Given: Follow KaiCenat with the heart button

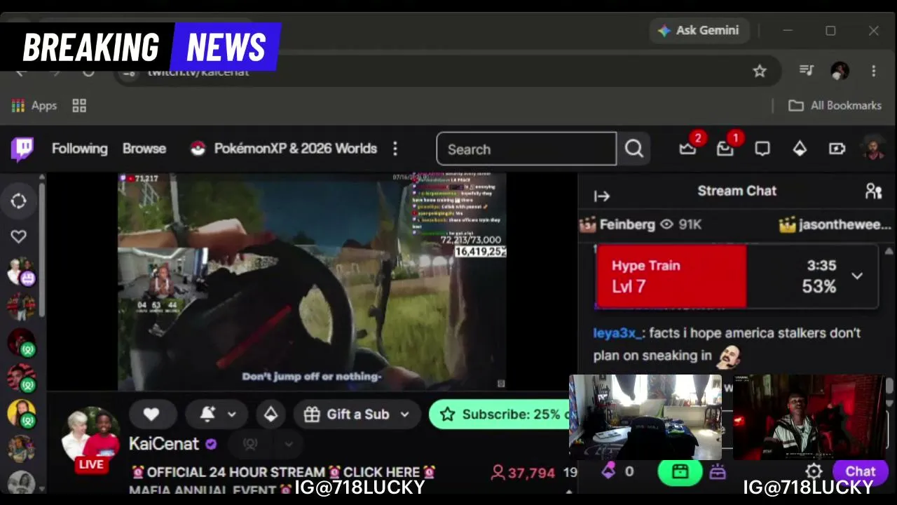Looking at the screenshot, I should [151, 415].
